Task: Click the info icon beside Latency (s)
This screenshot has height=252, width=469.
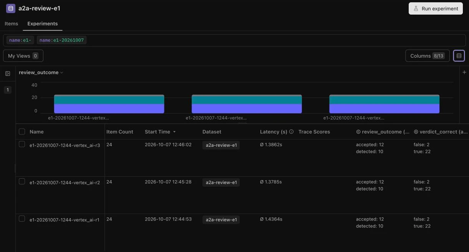Action: tap(291, 132)
